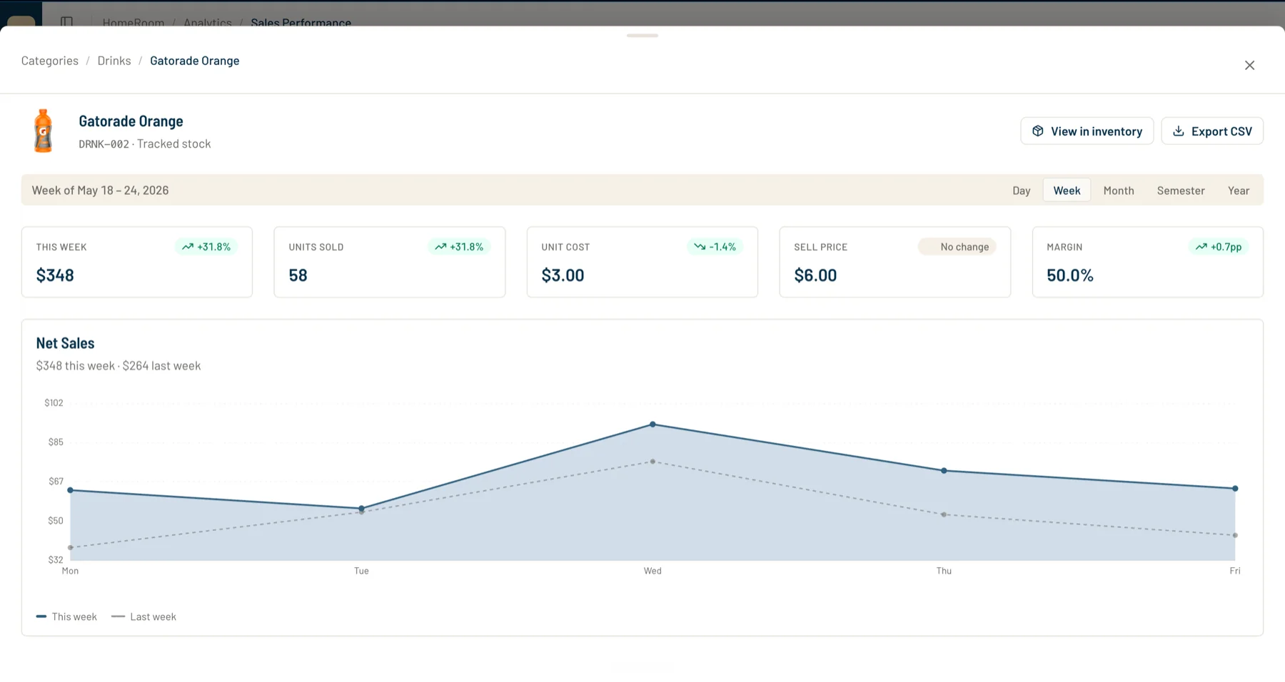Click the SELL PRICE card label

pyautogui.click(x=820, y=248)
